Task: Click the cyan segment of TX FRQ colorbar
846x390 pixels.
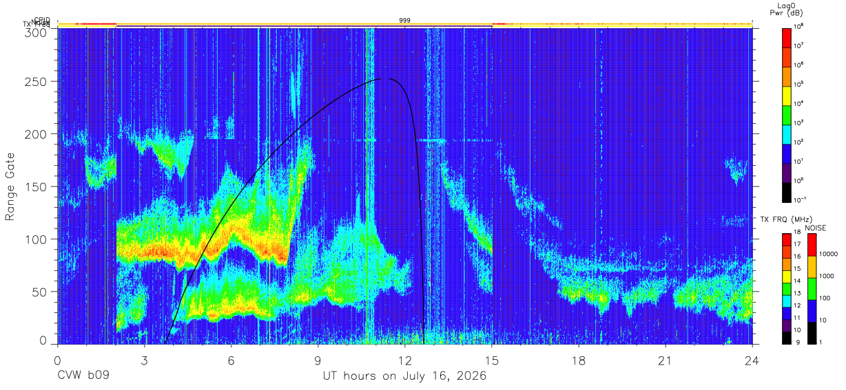Action: click(787, 301)
